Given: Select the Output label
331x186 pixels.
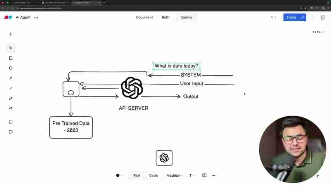Looking at the screenshot, I should pos(191,96).
